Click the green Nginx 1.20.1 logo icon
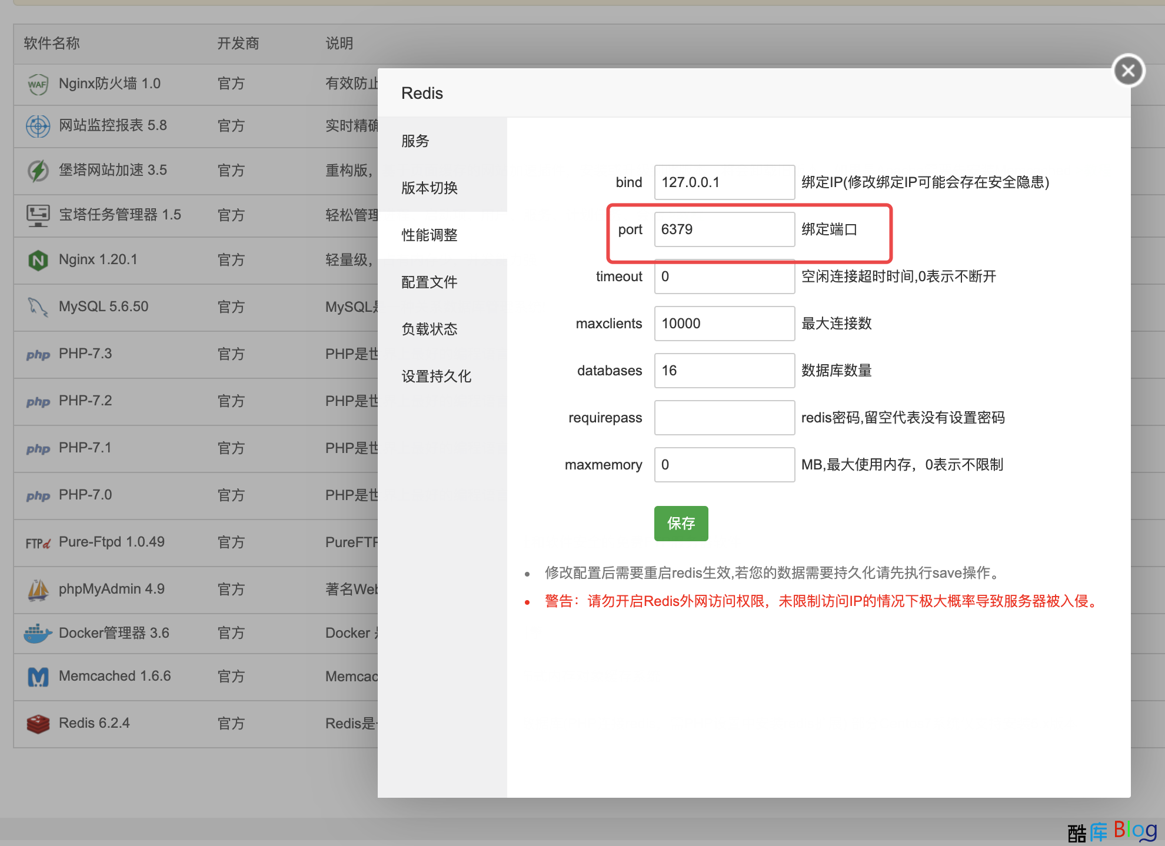1165x846 pixels. pos(38,259)
